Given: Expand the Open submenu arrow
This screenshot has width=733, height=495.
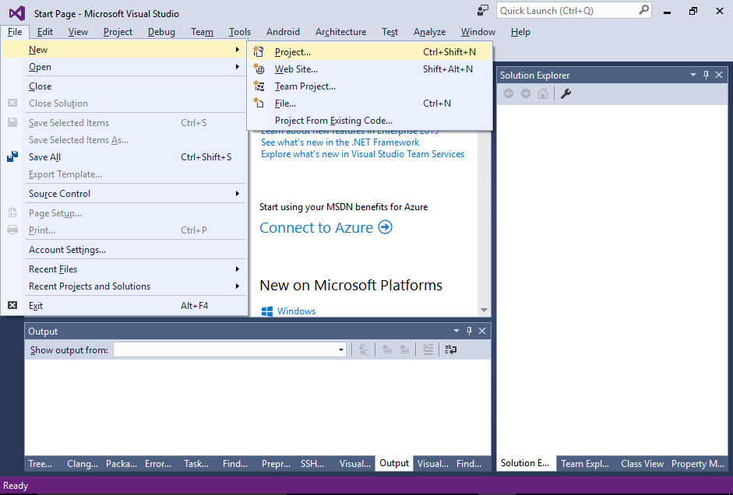Looking at the screenshot, I should pos(238,67).
